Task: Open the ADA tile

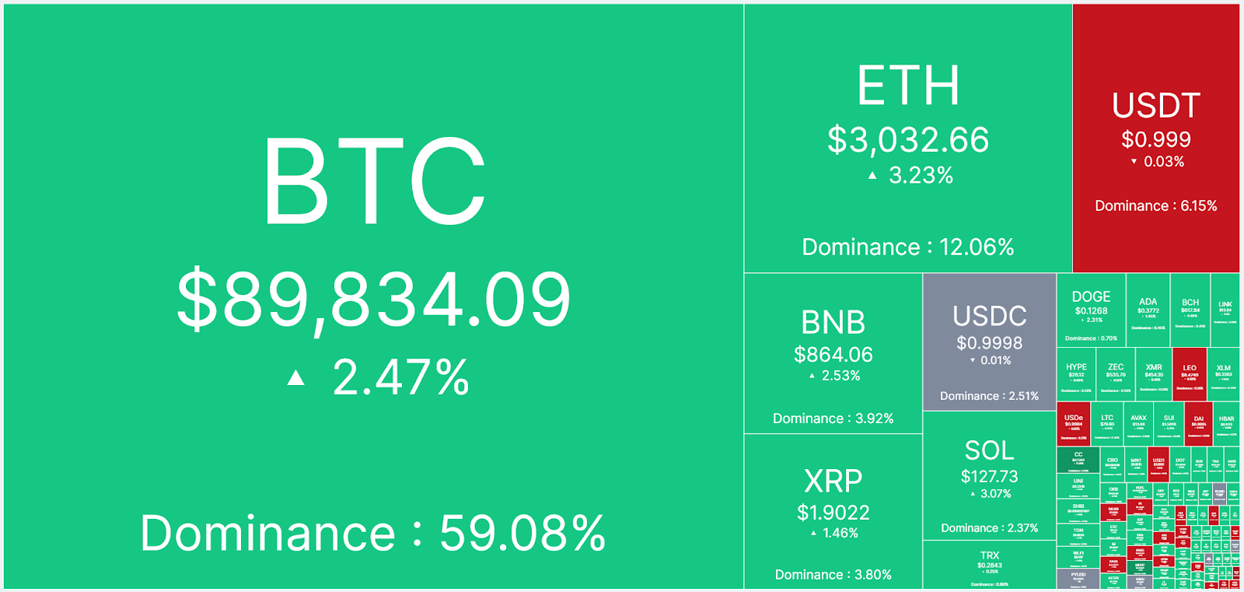Action: 1148,310
